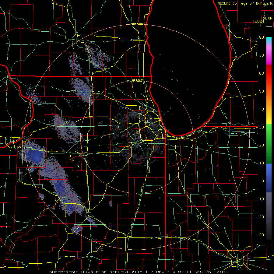Screen dimensions: 274x274
Task: Click the '0' value on the dBZ scale
Action: tap(263, 181)
